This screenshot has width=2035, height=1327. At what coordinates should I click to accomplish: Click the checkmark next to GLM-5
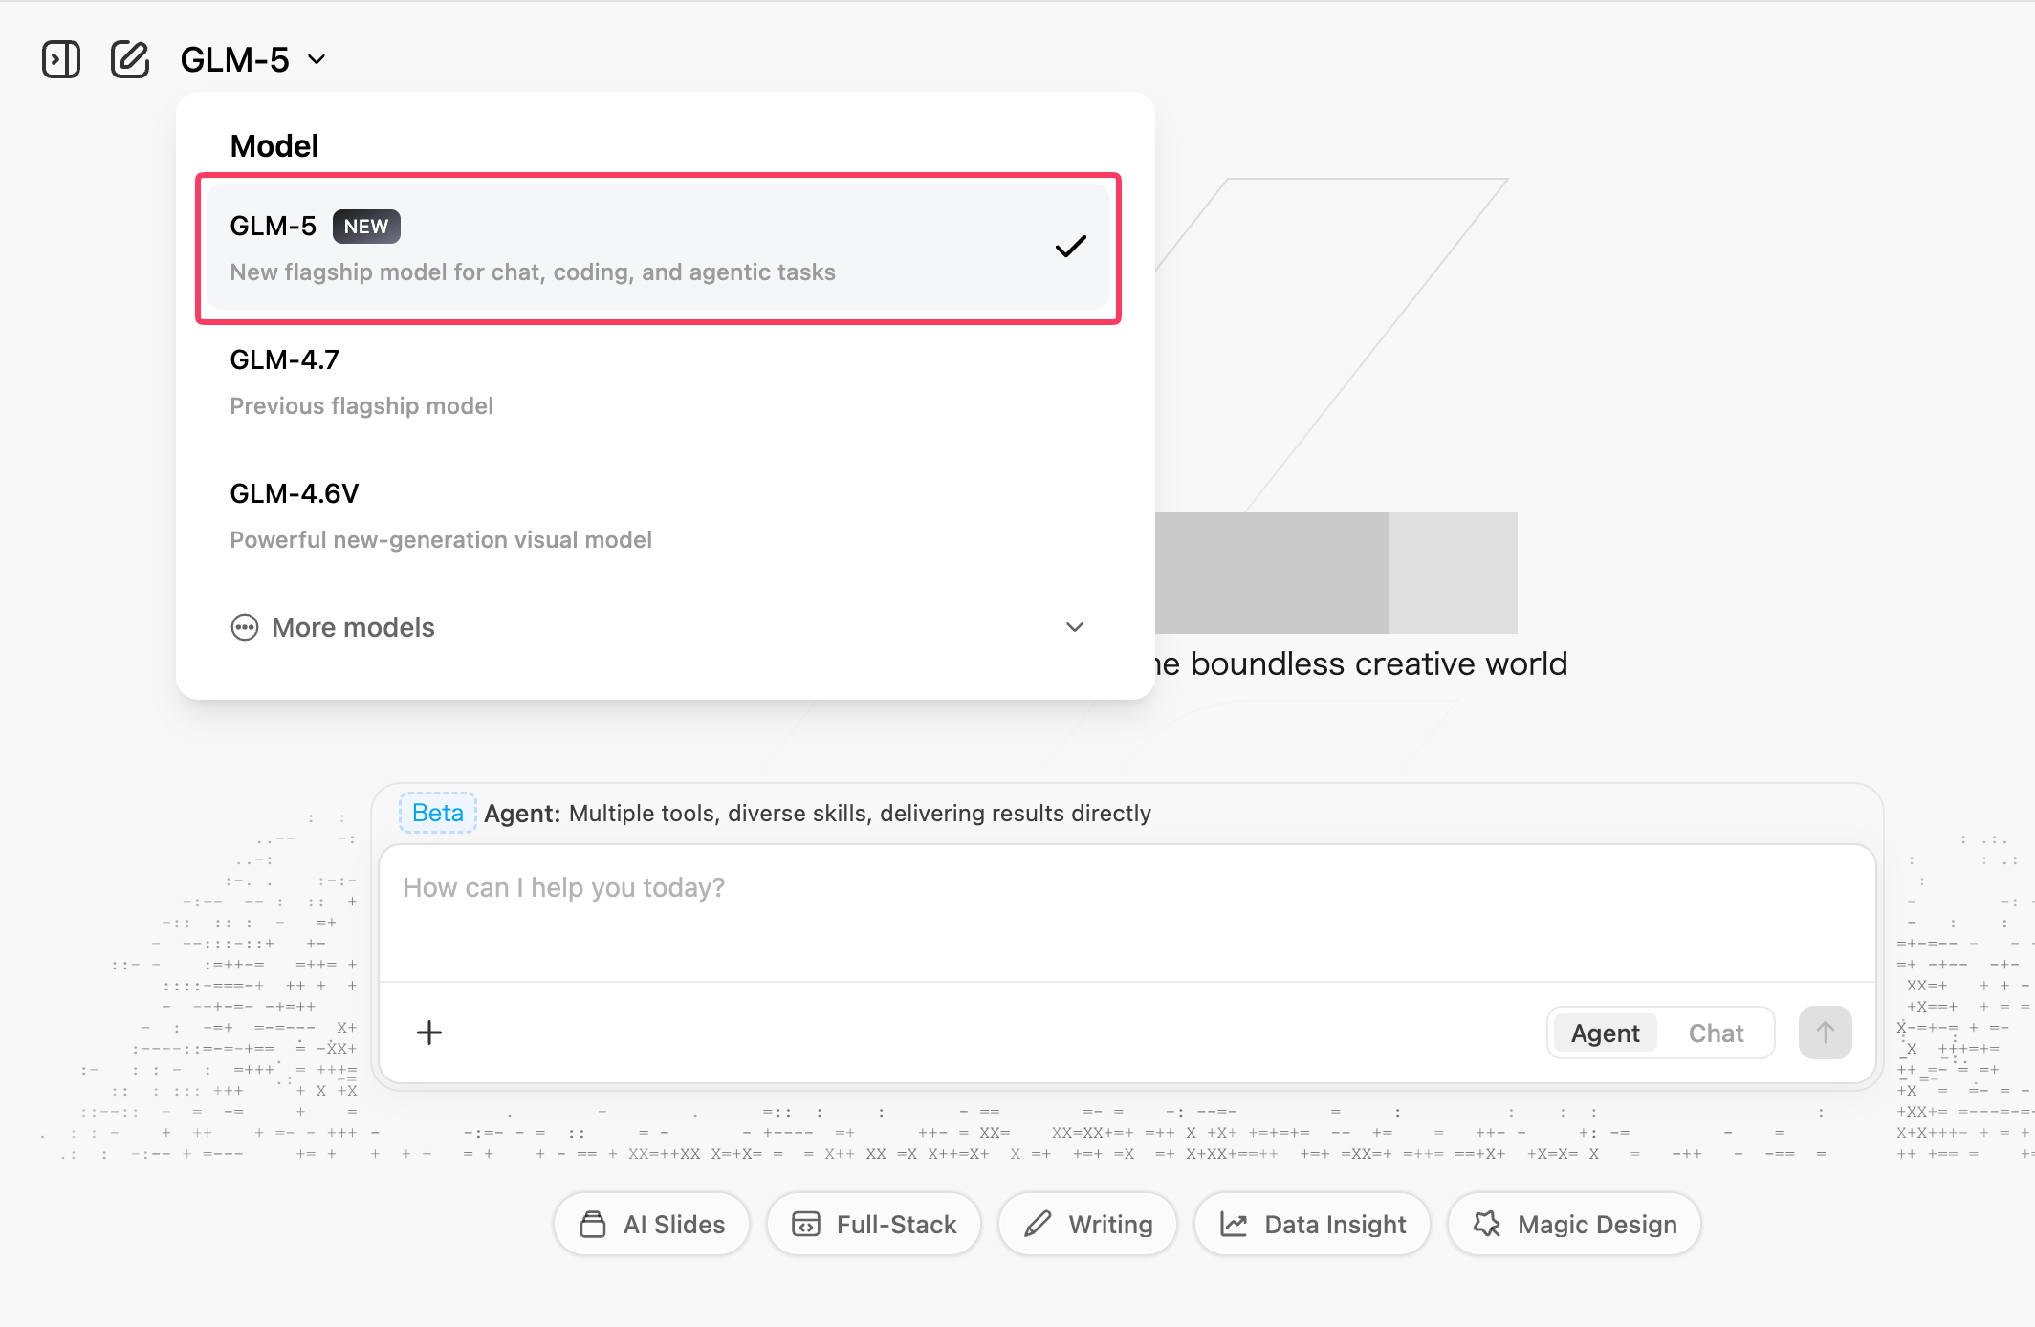click(1070, 246)
